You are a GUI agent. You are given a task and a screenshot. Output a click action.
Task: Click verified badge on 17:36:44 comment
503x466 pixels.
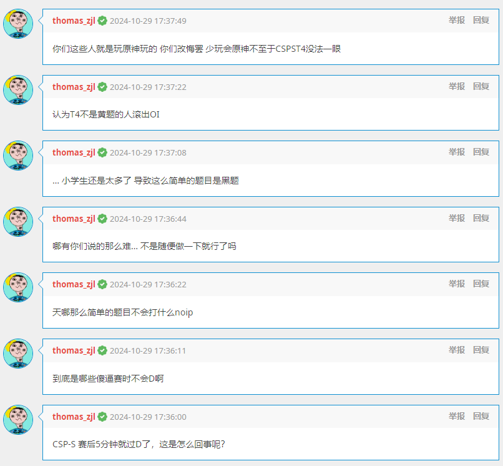pyautogui.click(x=102, y=219)
